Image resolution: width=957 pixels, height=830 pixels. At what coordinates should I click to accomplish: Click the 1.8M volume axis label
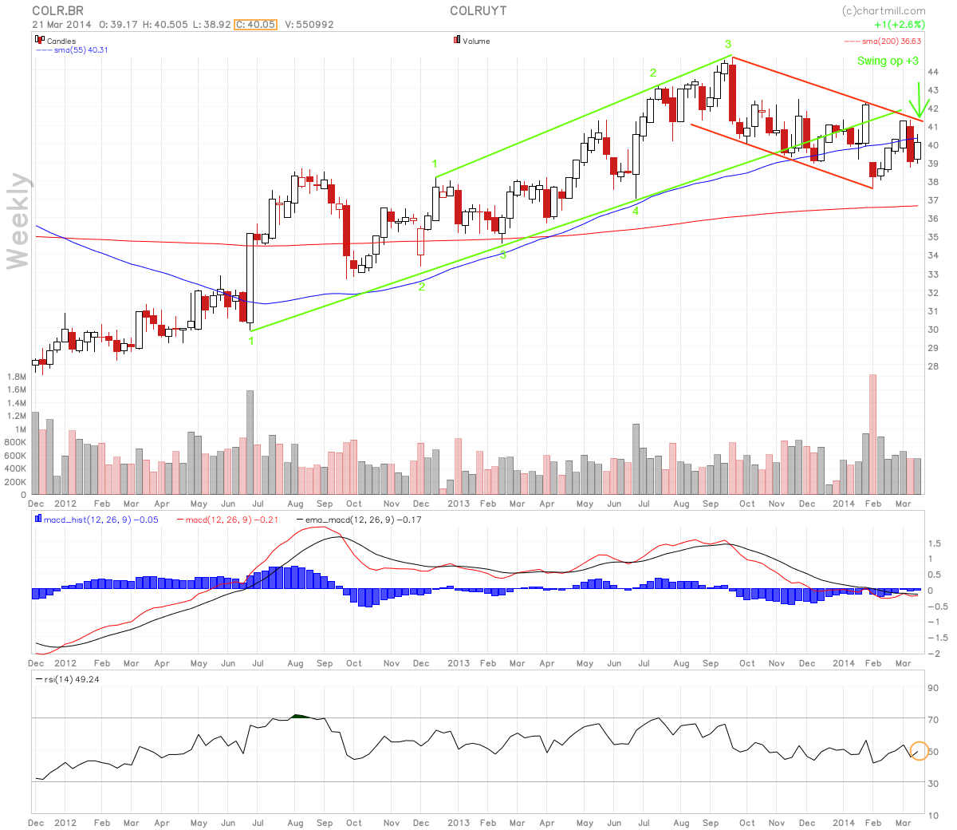(16, 376)
